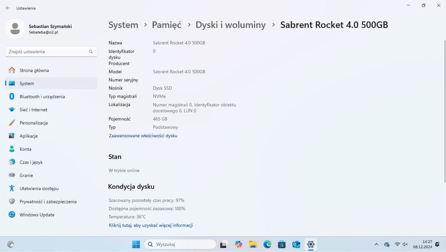Click the Czas i język globe-clock icon
Screen dimensions: 446x252
12,162
